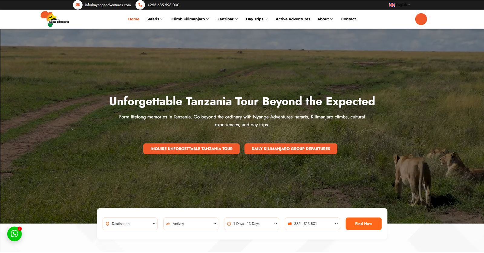Click the clock icon in duration field
484x253 pixels.
tap(229, 224)
